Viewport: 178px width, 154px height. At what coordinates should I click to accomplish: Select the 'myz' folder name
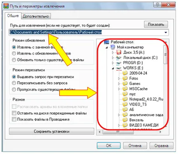(x=132, y=94)
